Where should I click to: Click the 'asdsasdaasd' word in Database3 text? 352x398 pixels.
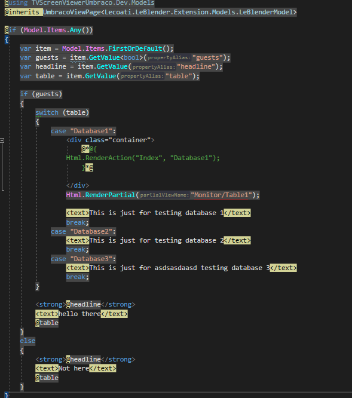coord(176,268)
